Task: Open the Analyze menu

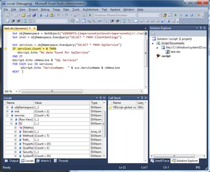Action: pyautogui.click(x=115, y=10)
